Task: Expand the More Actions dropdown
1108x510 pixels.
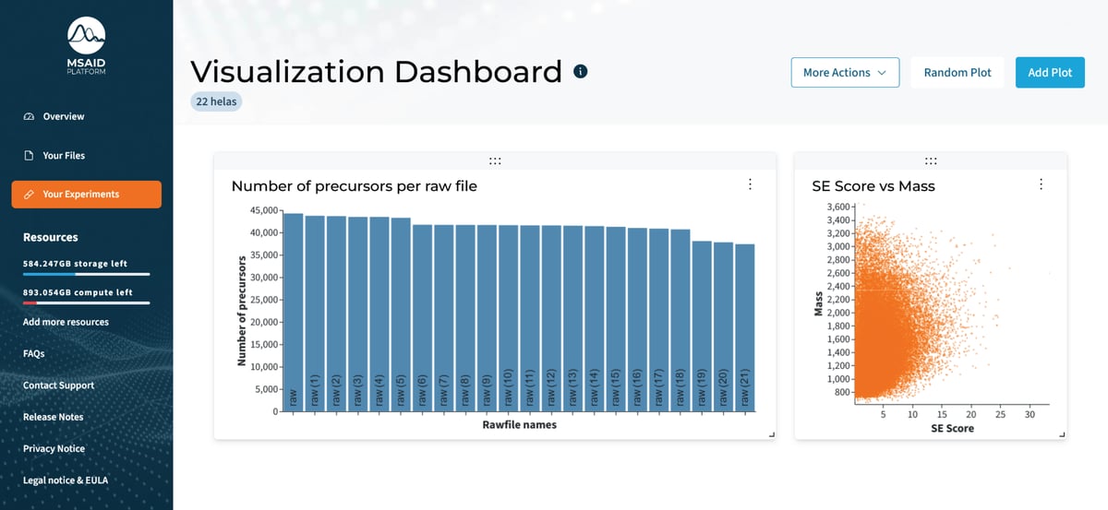Action: coord(845,73)
